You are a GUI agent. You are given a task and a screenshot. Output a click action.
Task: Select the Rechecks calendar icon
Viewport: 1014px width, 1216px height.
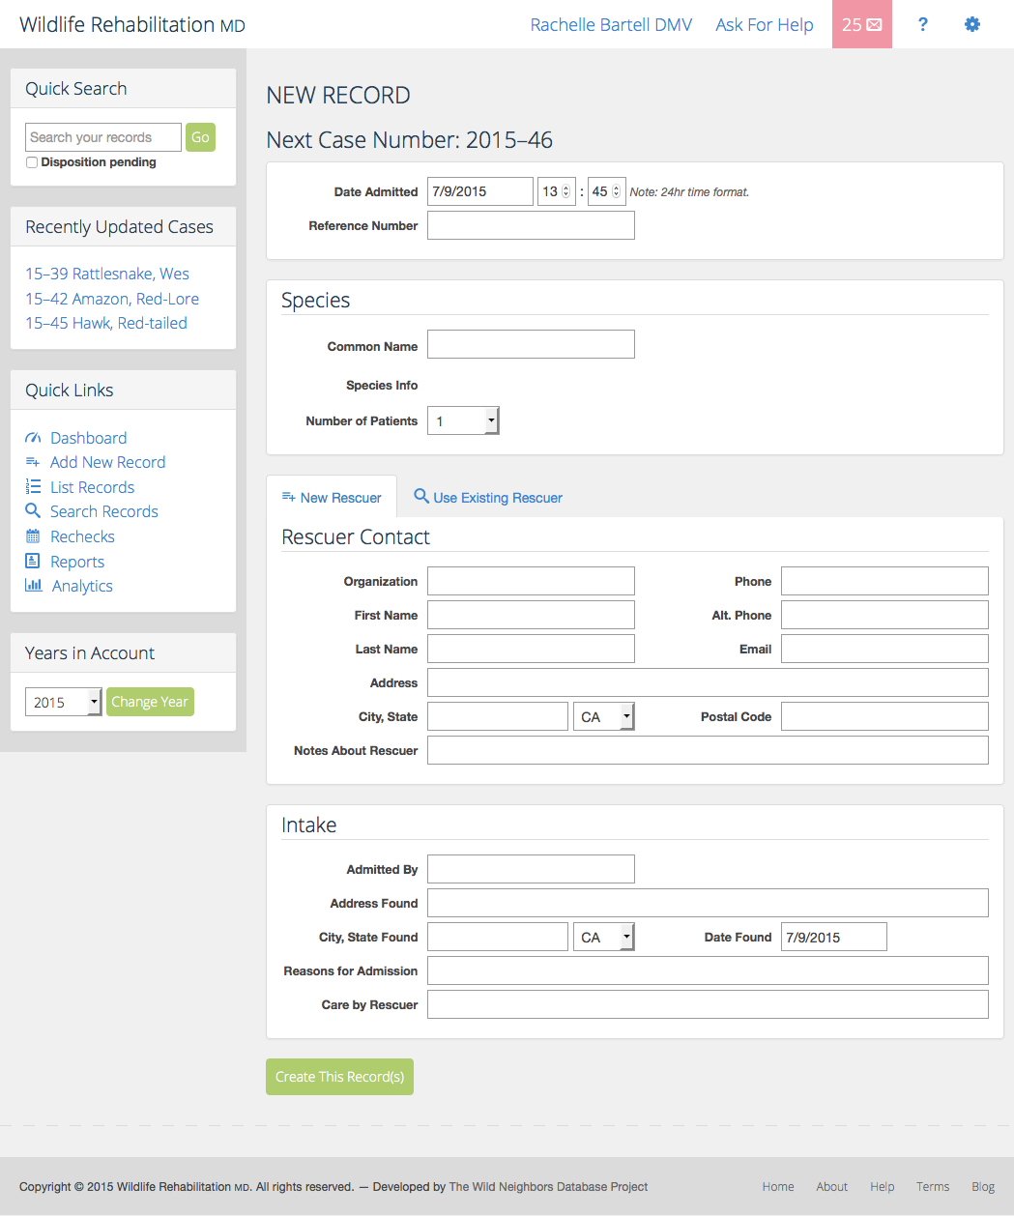[x=34, y=536]
